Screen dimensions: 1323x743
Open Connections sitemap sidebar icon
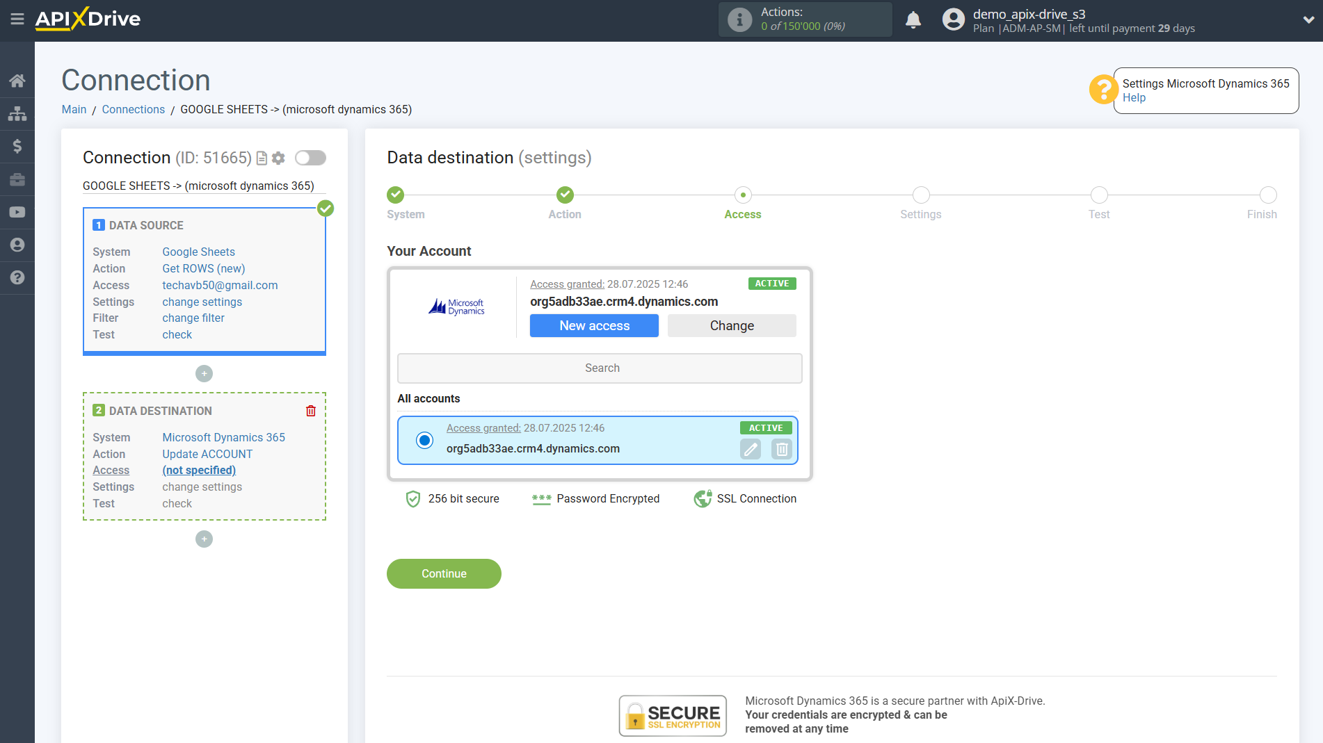(17, 113)
